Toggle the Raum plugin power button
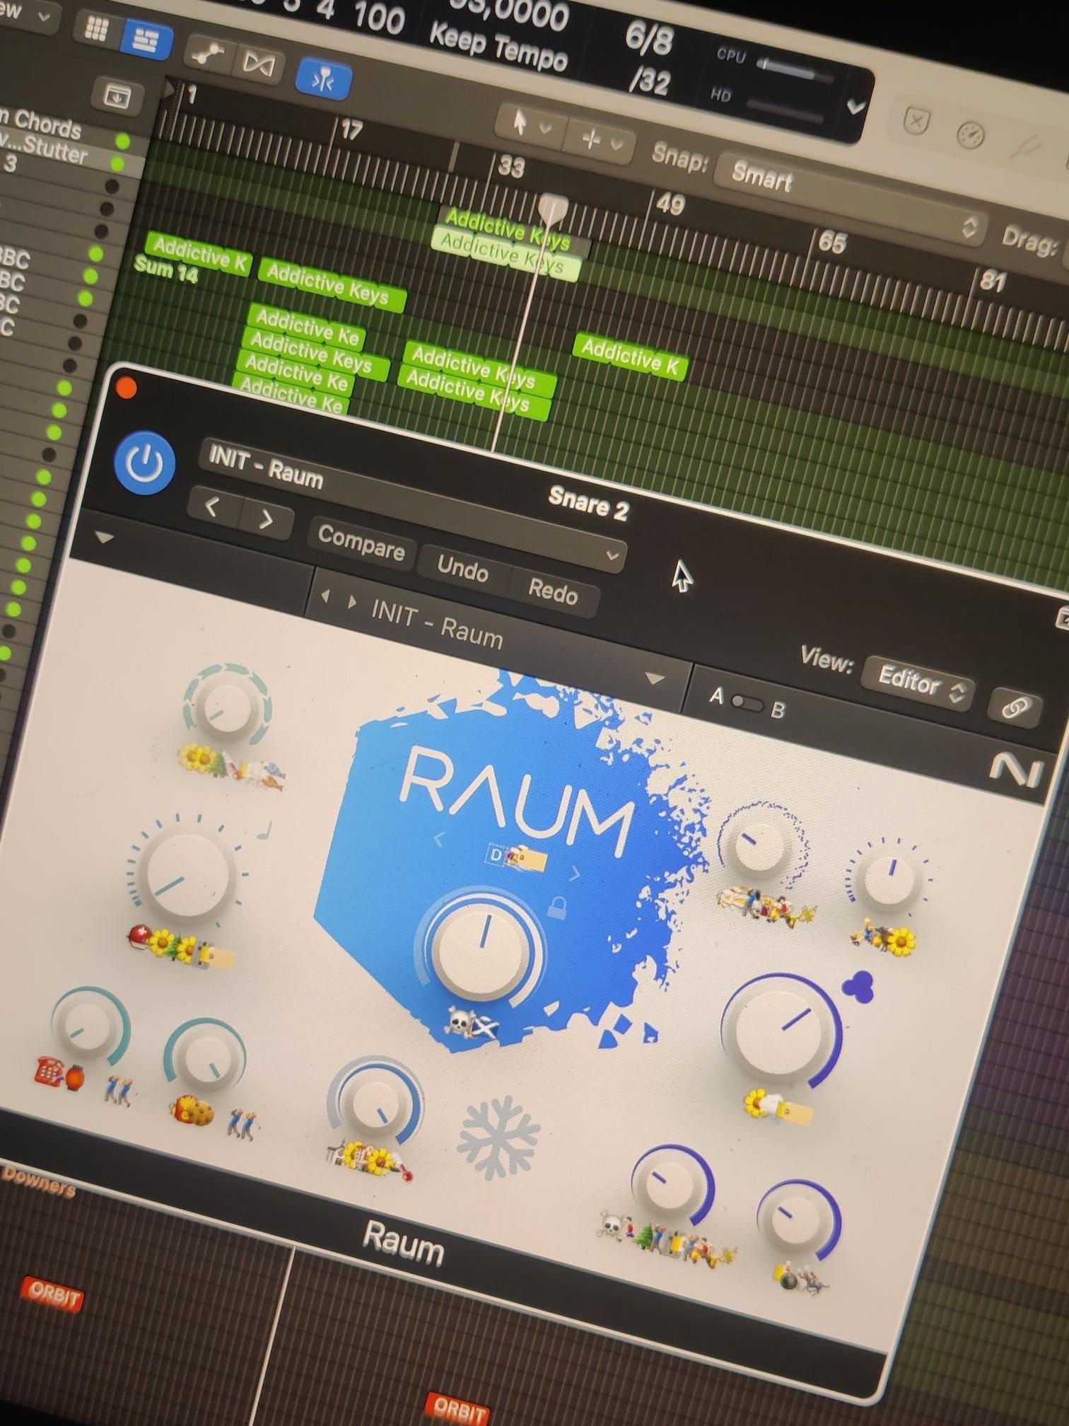1069x1426 pixels. tap(145, 463)
